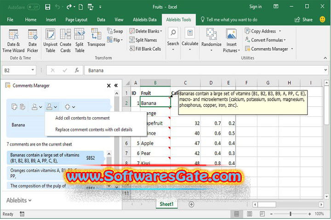
Task: Switch to Normal view in the status bar
Action: point(237,214)
